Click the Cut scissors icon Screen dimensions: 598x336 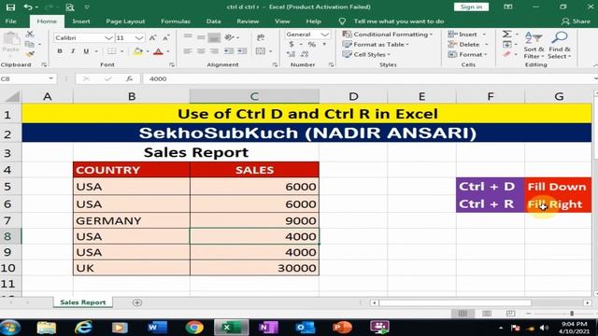[30, 35]
